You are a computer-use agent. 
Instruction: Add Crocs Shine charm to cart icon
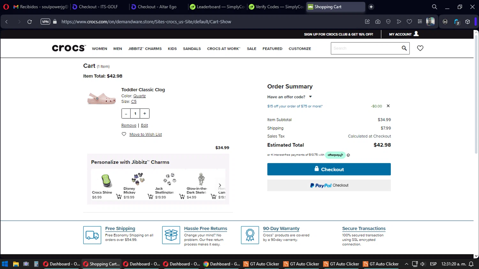[x=119, y=197]
